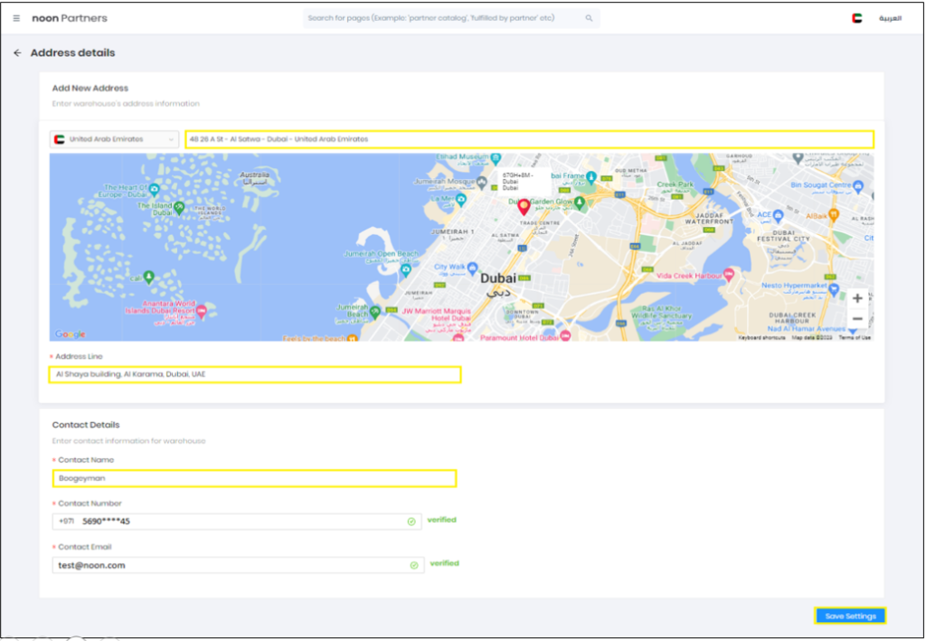
Task: Click the 'Enter contact information for warehouse' subtitle
Action: pyautogui.click(x=128, y=441)
